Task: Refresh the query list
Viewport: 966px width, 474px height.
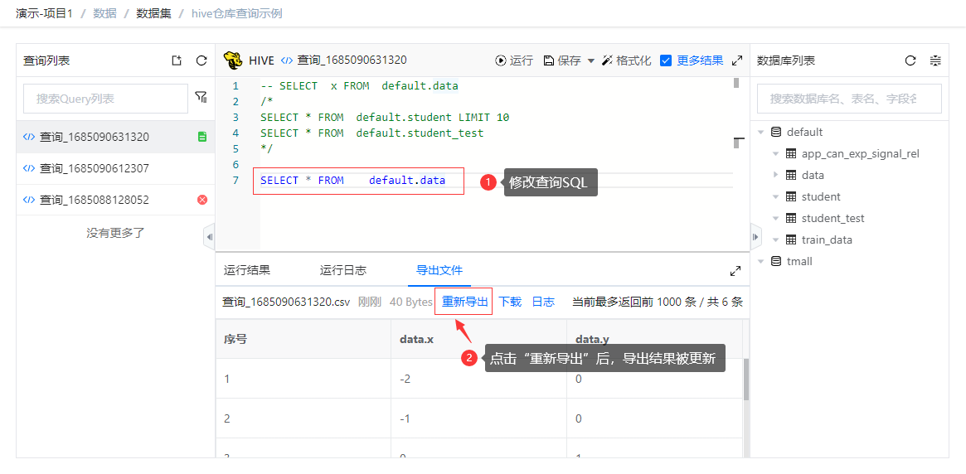Action: tap(201, 60)
